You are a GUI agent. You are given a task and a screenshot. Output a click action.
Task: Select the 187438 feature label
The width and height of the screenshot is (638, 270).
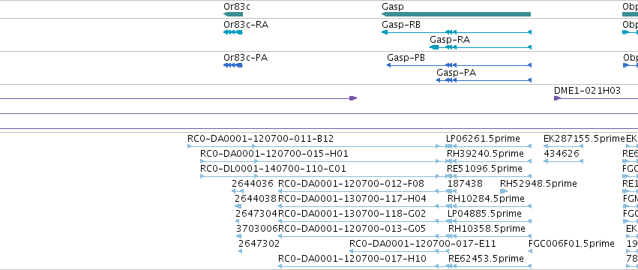pos(465,184)
